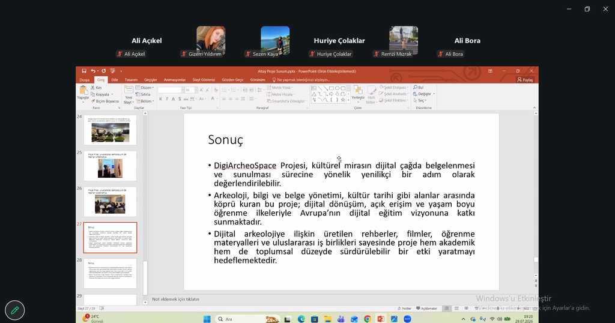Screen dimensions: 615x323
Task: Toggle strikethrough (abc) formatting
Action: 186,99
